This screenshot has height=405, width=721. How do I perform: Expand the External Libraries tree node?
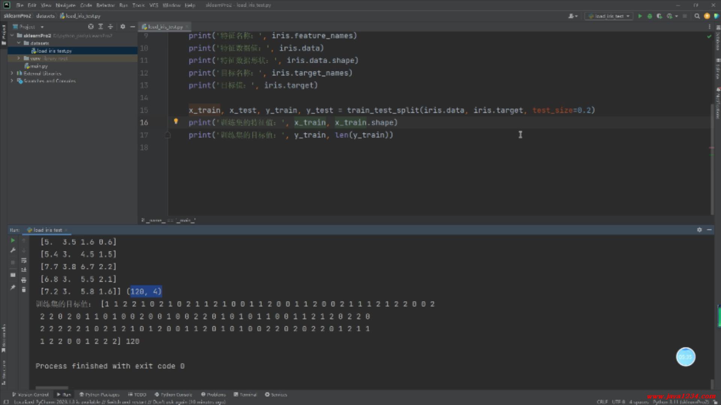12,73
